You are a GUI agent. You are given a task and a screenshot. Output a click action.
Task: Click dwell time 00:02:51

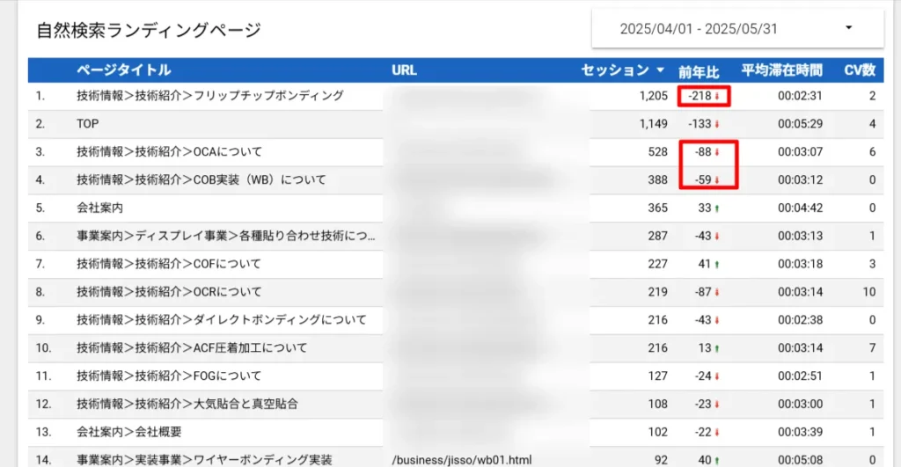pyautogui.click(x=800, y=376)
